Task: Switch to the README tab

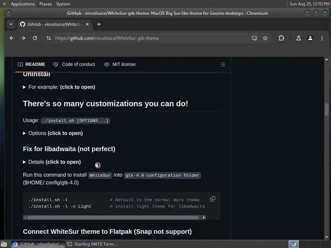Action: (31, 64)
